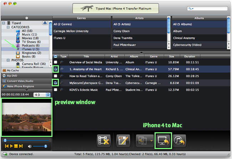Export selected files from iPhone to Mac
The width and height of the screenshot is (232, 159).
coord(163,141)
